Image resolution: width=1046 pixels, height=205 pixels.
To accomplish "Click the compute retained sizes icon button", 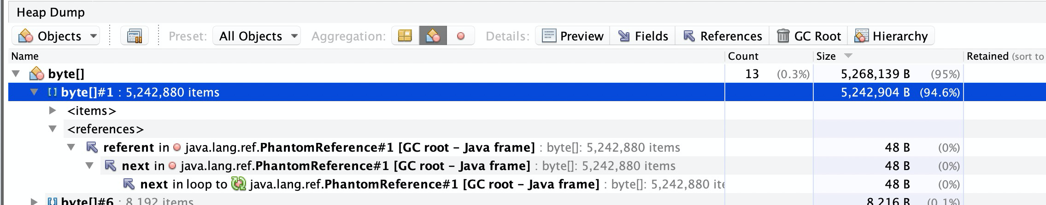I will 135,36.
